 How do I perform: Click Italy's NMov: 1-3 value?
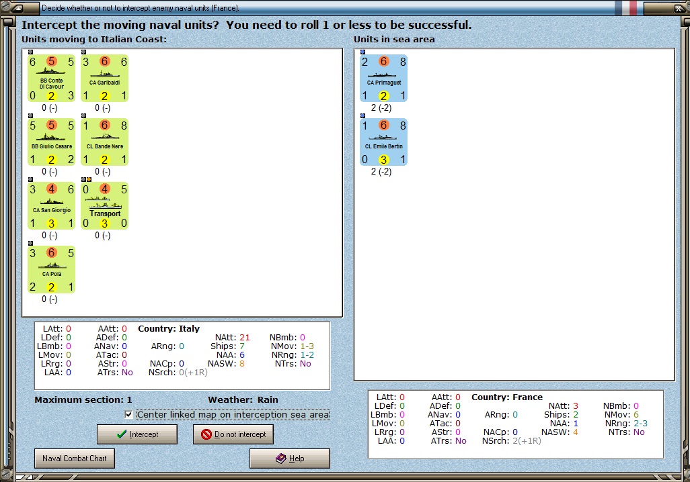click(x=307, y=346)
